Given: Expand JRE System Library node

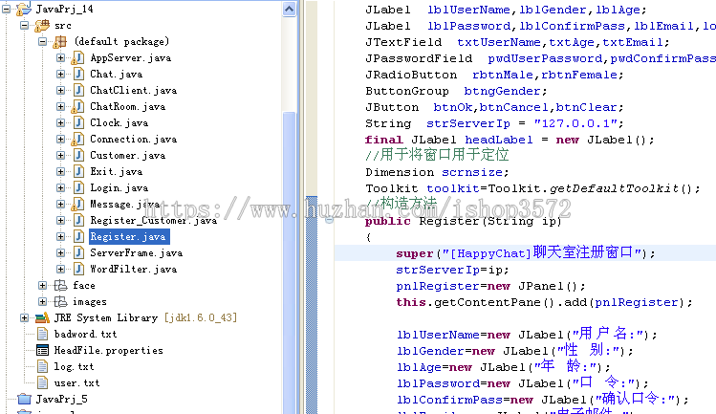Looking at the screenshot, I should click(25, 317).
